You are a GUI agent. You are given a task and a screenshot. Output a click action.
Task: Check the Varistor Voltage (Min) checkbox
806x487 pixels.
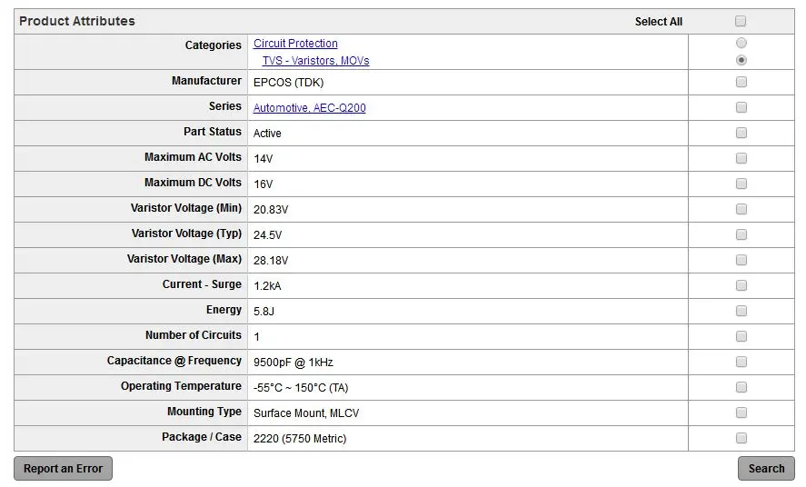click(741, 209)
